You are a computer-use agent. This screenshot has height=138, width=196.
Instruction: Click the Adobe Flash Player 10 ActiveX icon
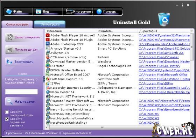[x=48, y=35]
